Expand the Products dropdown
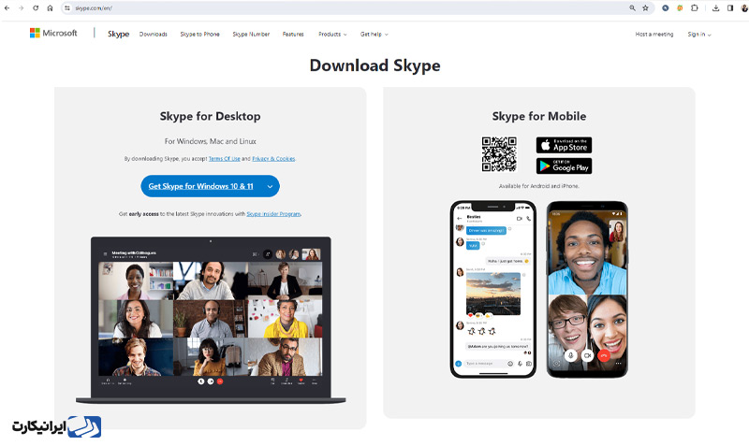 click(x=332, y=35)
